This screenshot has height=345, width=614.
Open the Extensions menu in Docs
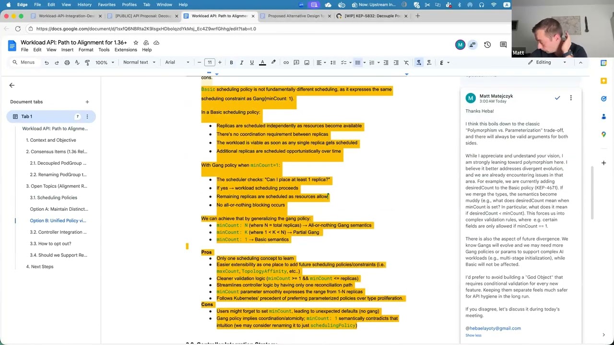tap(126, 50)
